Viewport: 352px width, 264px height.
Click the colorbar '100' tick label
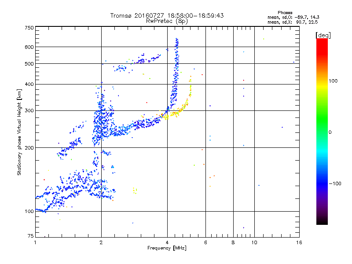click(x=333, y=81)
